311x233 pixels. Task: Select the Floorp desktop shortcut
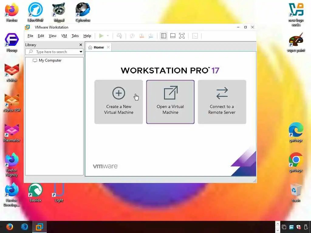coord(12,42)
